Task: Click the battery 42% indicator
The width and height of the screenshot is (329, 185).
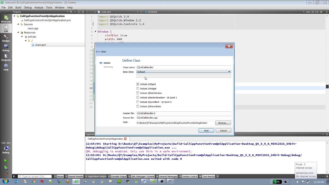Action: pos(277,182)
